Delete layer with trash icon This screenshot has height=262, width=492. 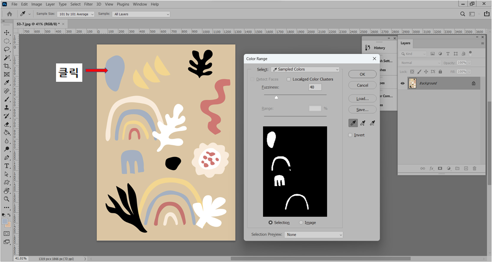coord(474,168)
